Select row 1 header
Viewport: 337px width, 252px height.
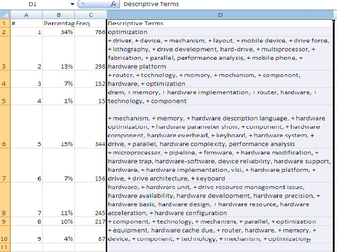tap(5, 23)
